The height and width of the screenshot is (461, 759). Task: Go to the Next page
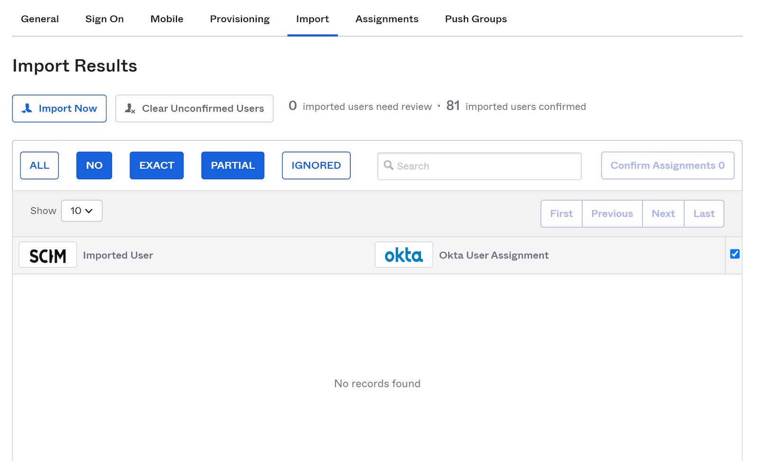[x=663, y=213]
